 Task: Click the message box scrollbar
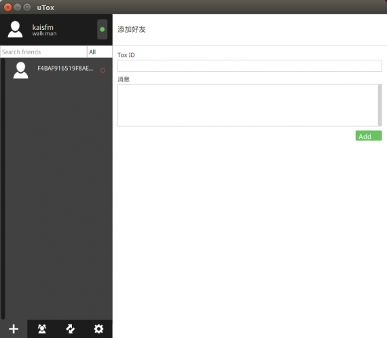tap(380, 105)
